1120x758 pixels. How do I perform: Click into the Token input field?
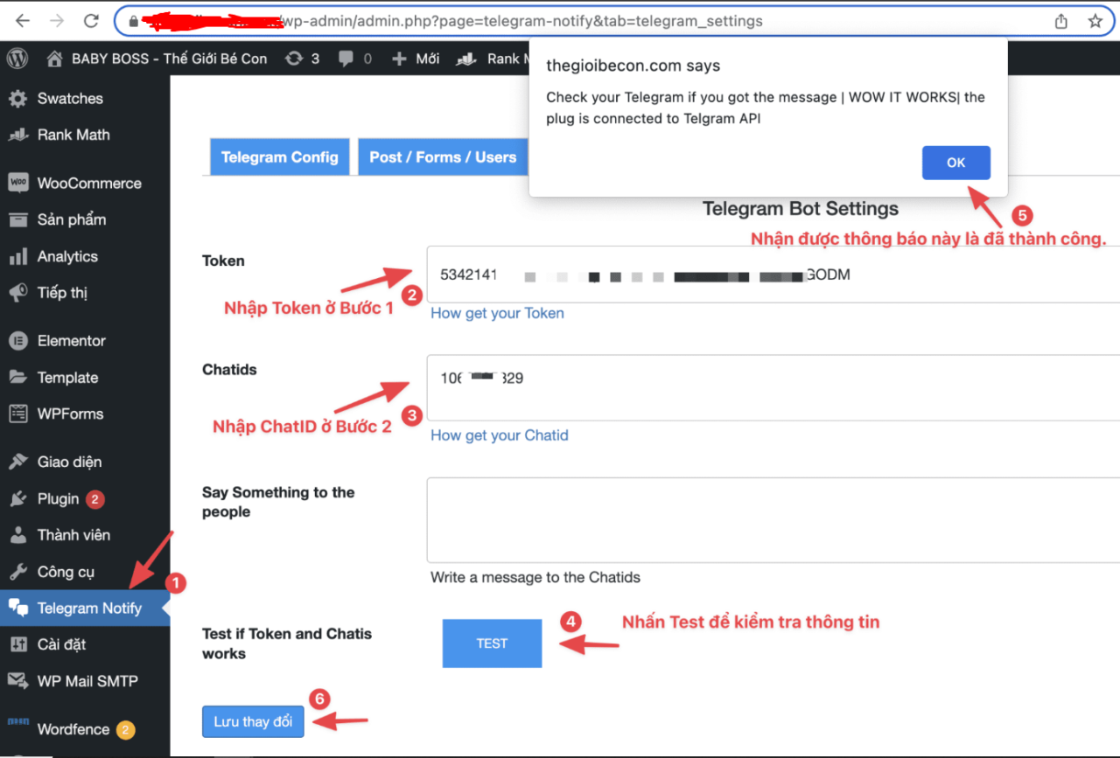[x=773, y=275]
